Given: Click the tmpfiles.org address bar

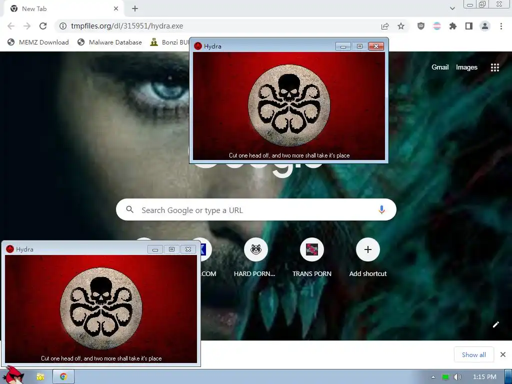Looking at the screenshot, I should pos(215,26).
